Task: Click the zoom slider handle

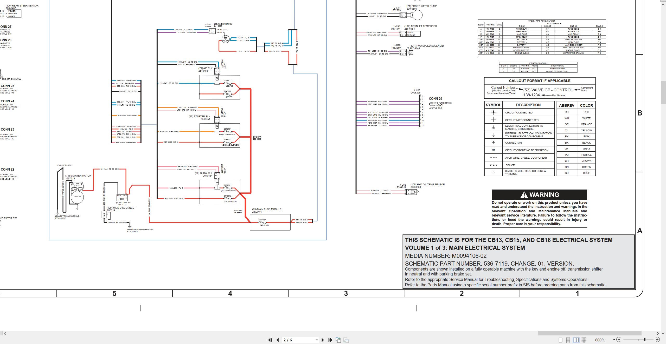Action: pos(645,340)
